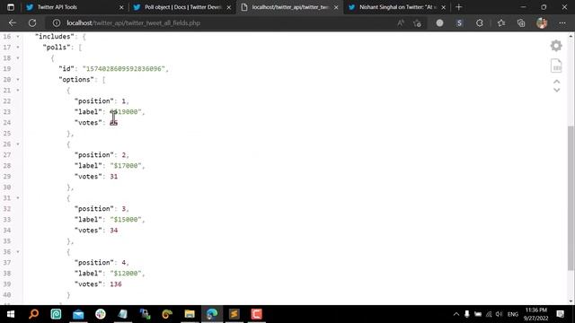Click the "$15000" label value
The width and height of the screenshot is (575, 323).
point(126,219)
